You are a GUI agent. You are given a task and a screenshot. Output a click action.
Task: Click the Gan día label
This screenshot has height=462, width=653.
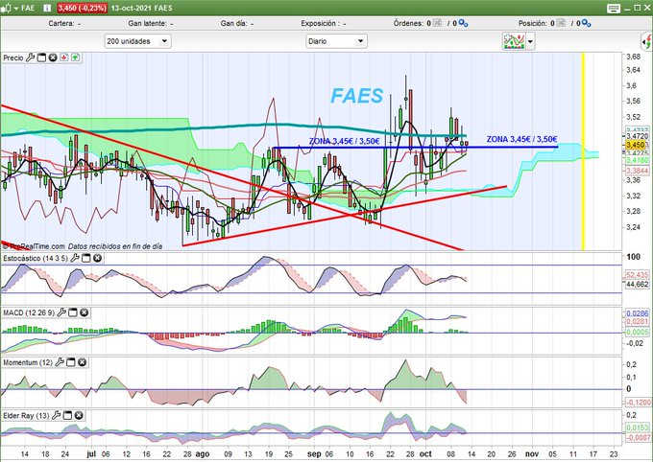tap(233, 23)
